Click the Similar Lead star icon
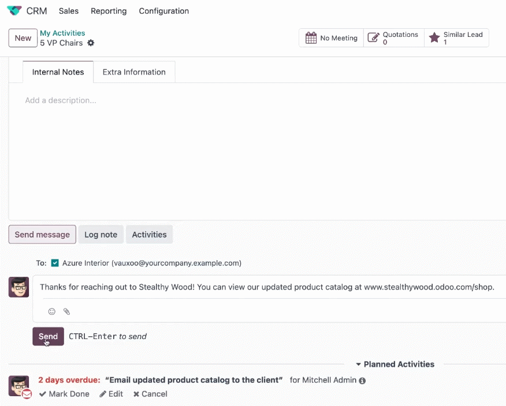This screenshot has width=506, height=406. (x=434, y=37)
